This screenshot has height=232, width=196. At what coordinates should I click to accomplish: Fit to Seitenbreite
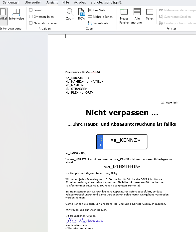pyautogui.click(x=98, y=23)
